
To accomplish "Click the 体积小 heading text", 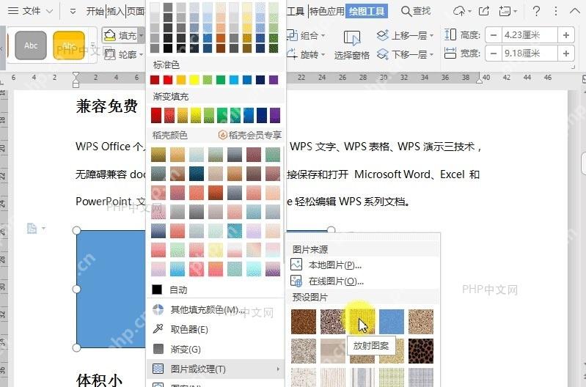I will [100, 380].
